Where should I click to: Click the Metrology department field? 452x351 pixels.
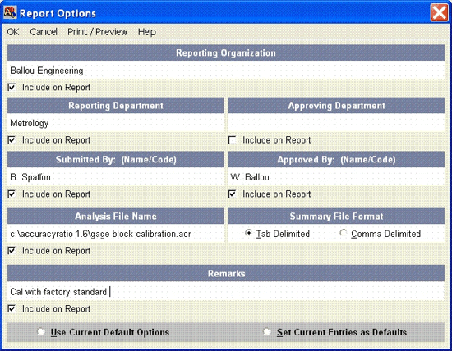[x=116, y=123]
